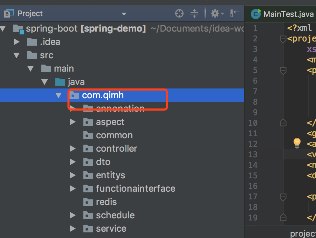Switch to the MainTest.java tab
This screenshot has width=316, height=238.
(x=283, y=14)
